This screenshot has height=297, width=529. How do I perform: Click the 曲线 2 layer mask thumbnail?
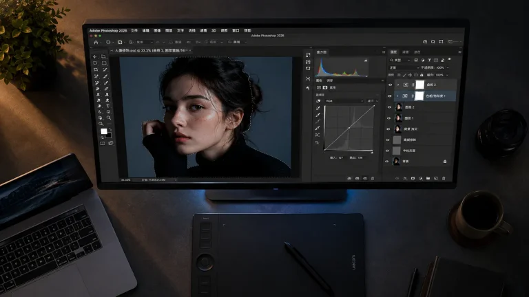tap(419, 85)
